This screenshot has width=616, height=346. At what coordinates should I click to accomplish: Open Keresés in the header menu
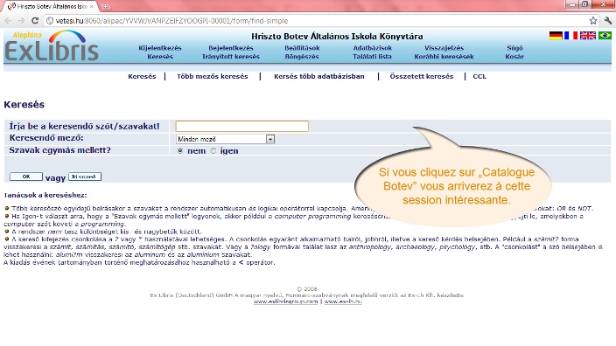tap(160, 57)
